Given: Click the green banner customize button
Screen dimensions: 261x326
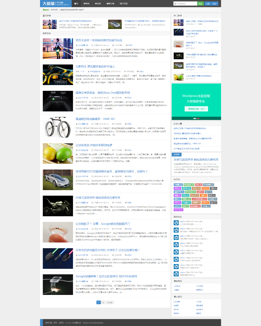Looking at the screenshot, I should 196,109.
